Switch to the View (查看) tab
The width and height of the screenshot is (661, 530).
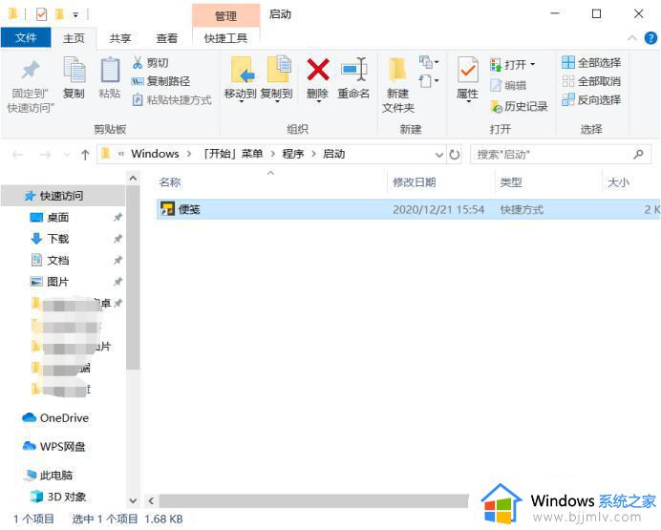tap(167, 38)
